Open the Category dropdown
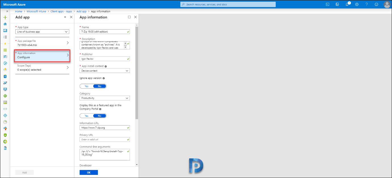Image resolution: width=392 pixels, height=178 pixels. 105,98
